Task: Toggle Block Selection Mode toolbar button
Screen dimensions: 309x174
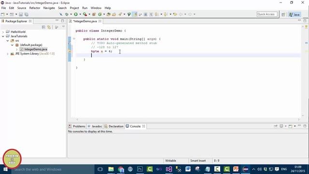Action: pos(146,14)
